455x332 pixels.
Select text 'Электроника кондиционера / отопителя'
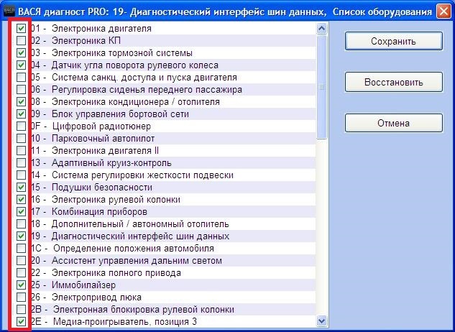[136, 102]
